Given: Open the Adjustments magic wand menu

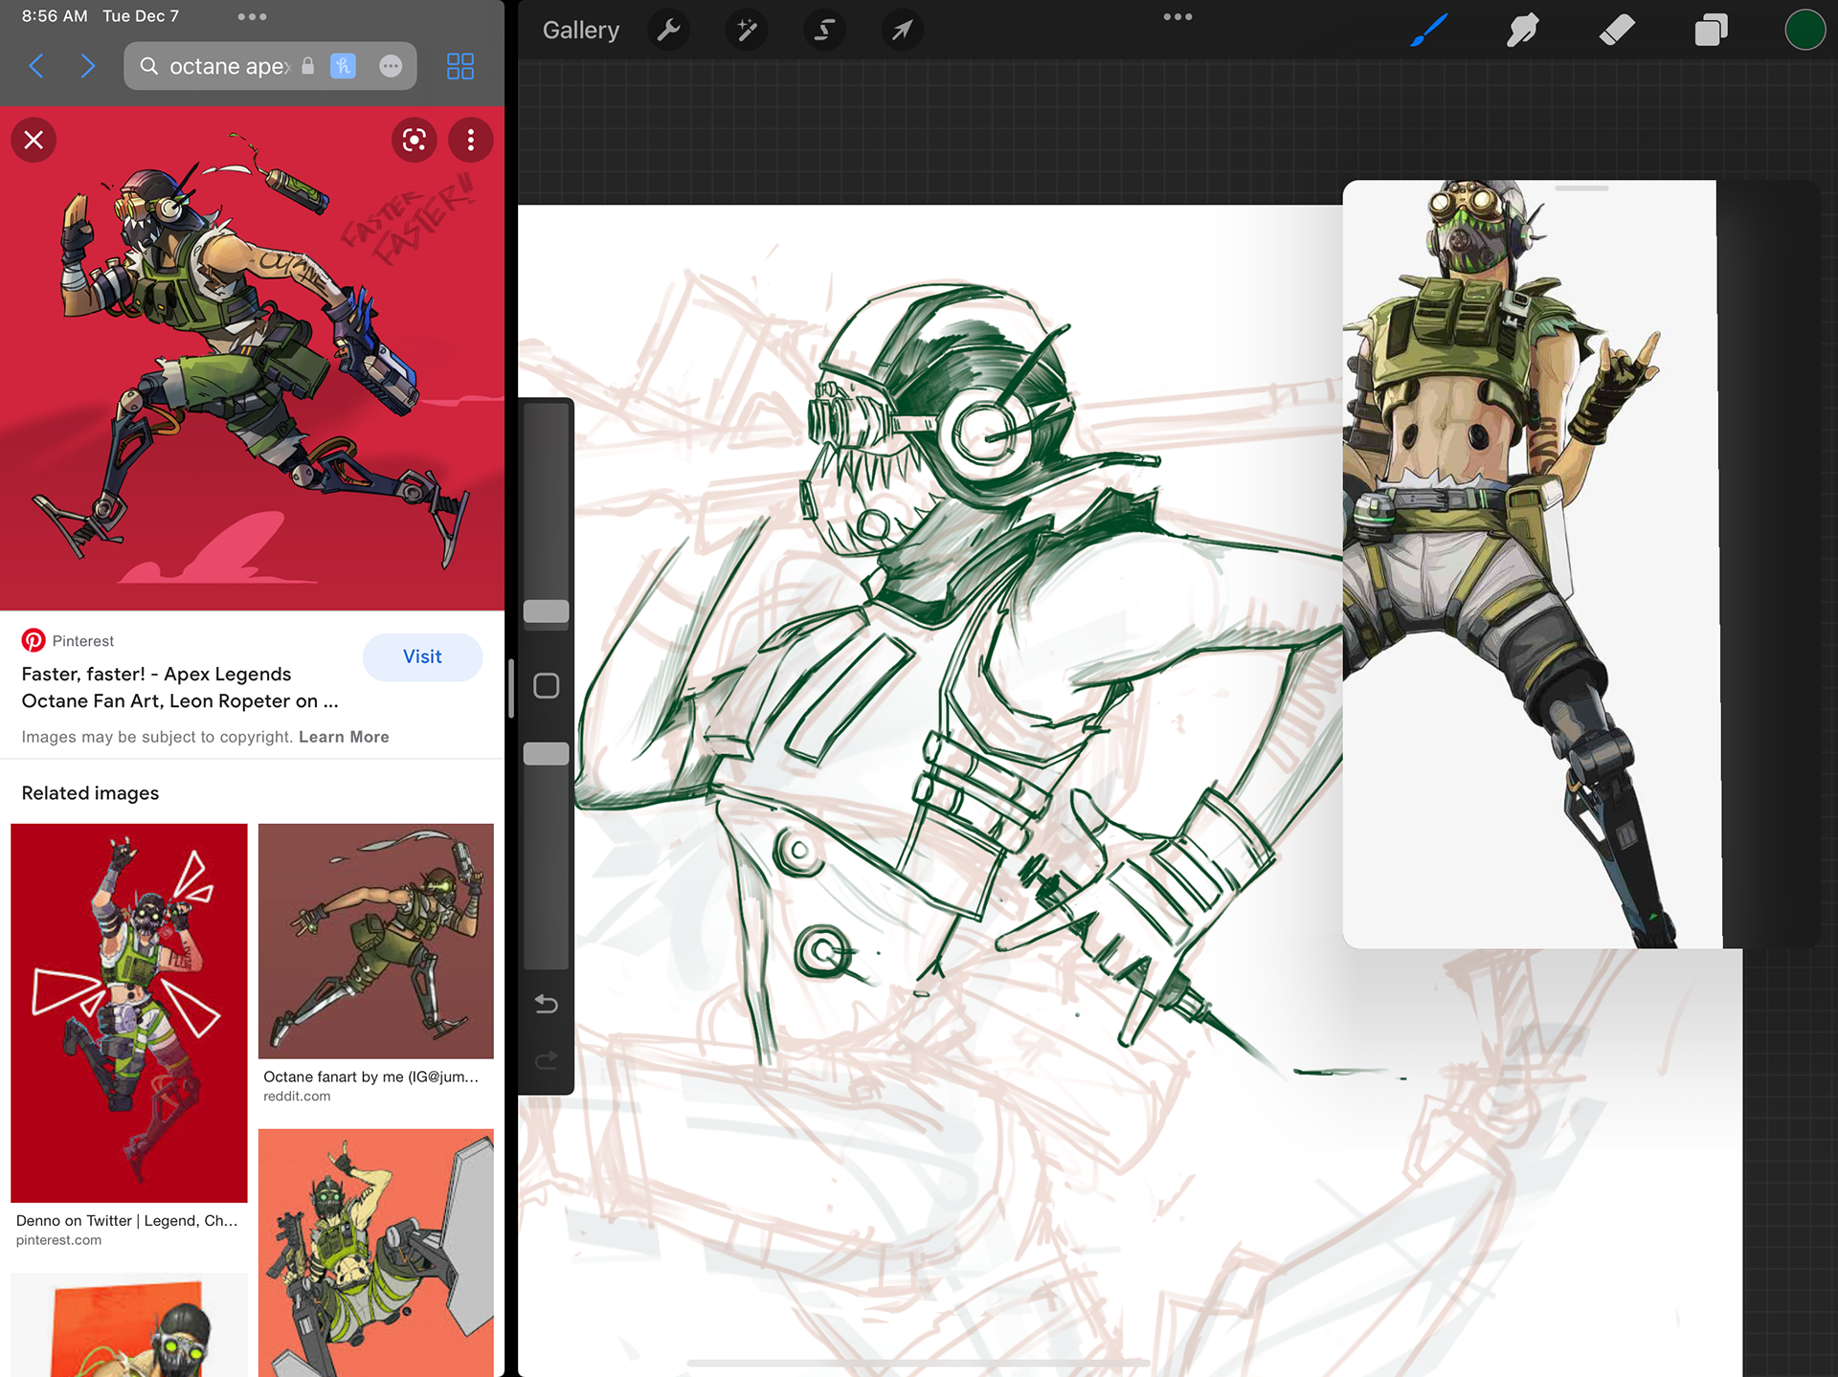Looking at the screenshot, I should (747, 31).
